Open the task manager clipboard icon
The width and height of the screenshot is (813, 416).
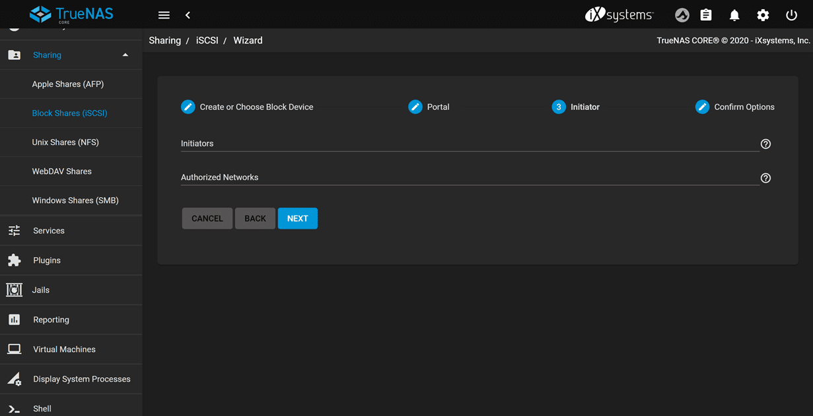[706, 15]
